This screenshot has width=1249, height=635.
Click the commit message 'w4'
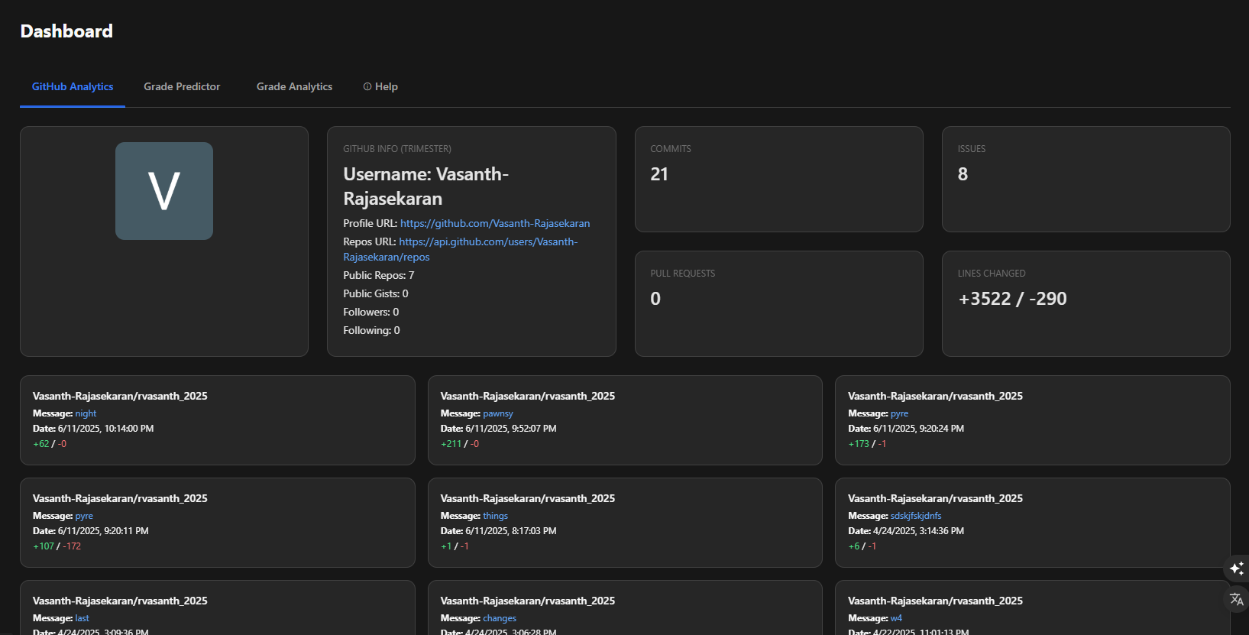tap(896, 618)
